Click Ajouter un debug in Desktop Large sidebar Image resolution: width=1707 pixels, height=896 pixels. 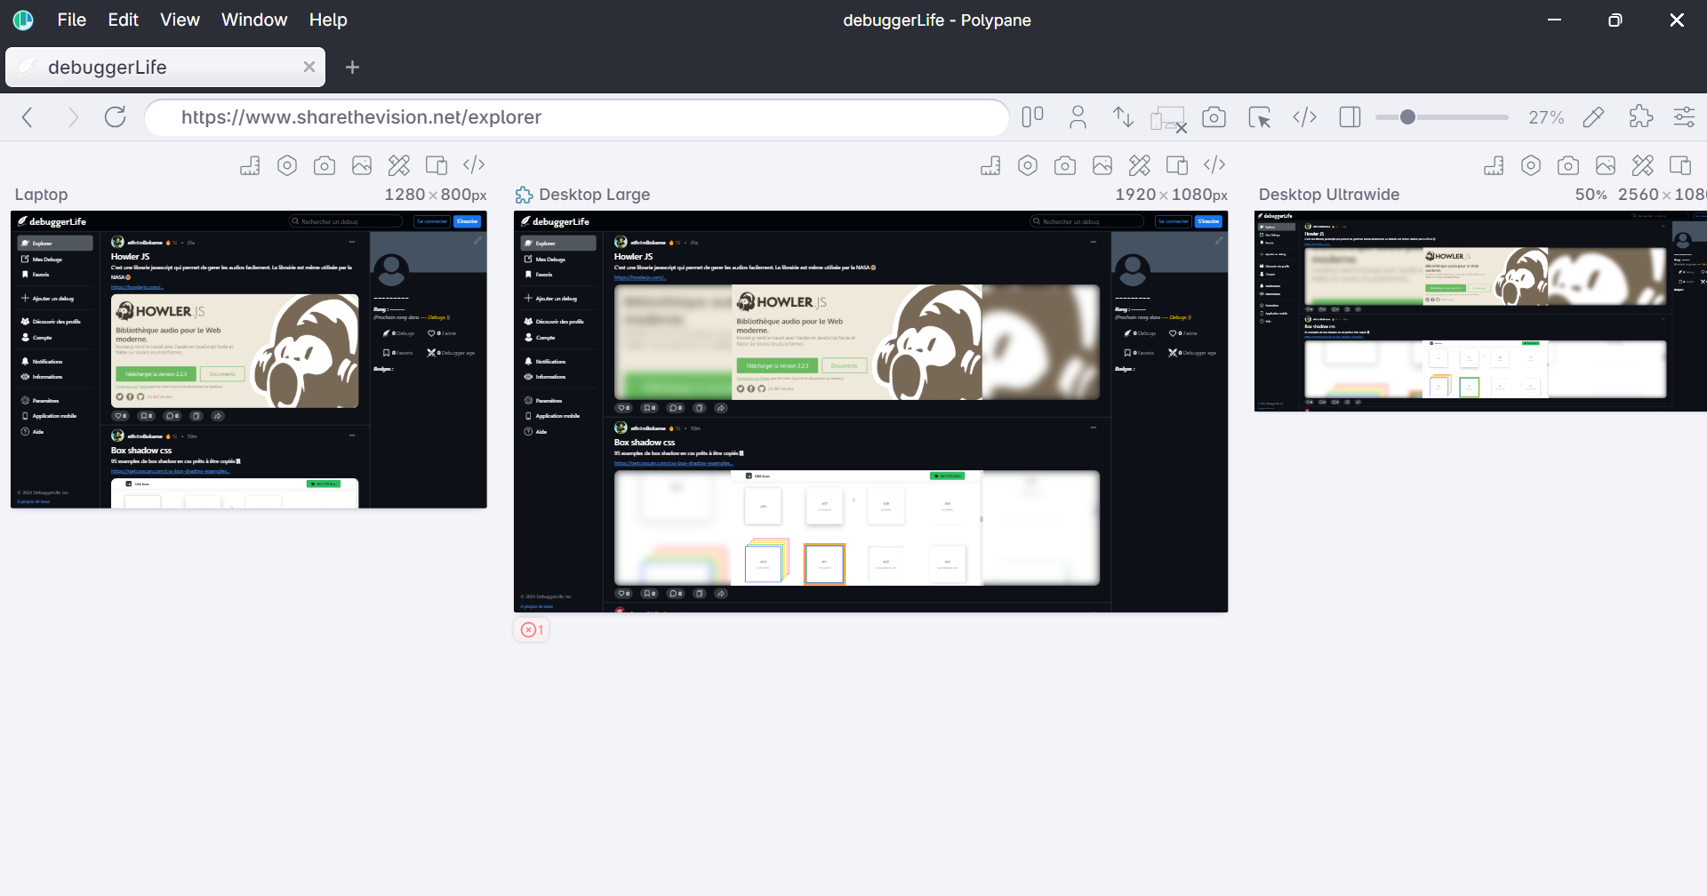click(557, 299)
